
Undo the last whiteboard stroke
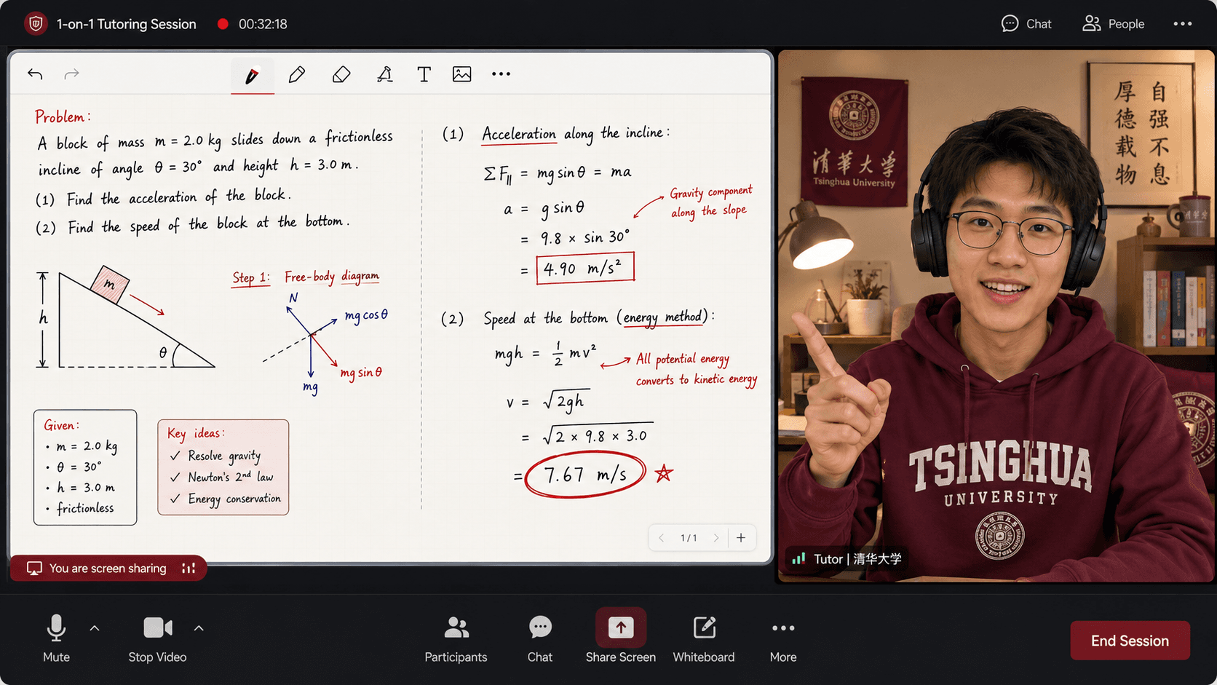pyautogui.click(x=35, y=74)
